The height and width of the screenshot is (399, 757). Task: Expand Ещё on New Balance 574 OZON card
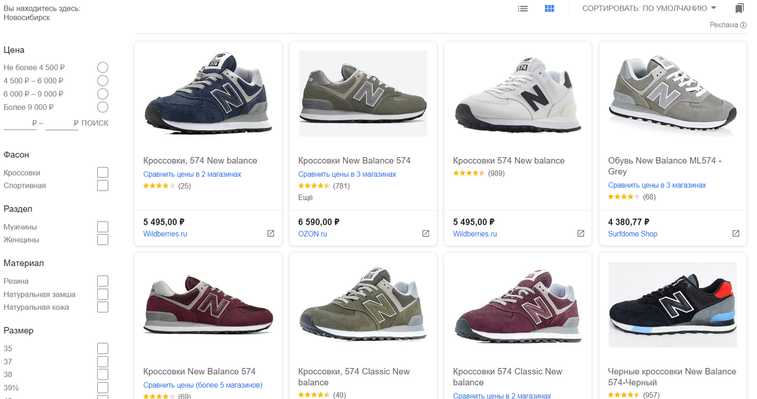pos(305,198)
